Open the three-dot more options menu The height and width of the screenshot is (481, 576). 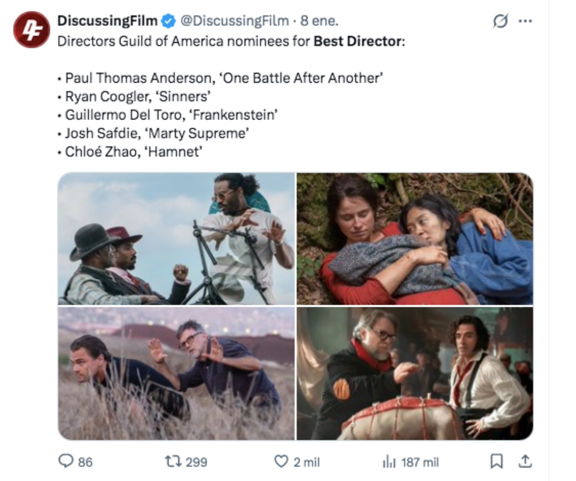pyautogui.click(x=526, y=22)
